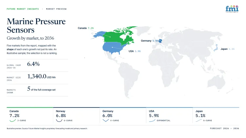Select the green Canada region on the map
This screenshot has height=138, width=246.
point(119,36)
